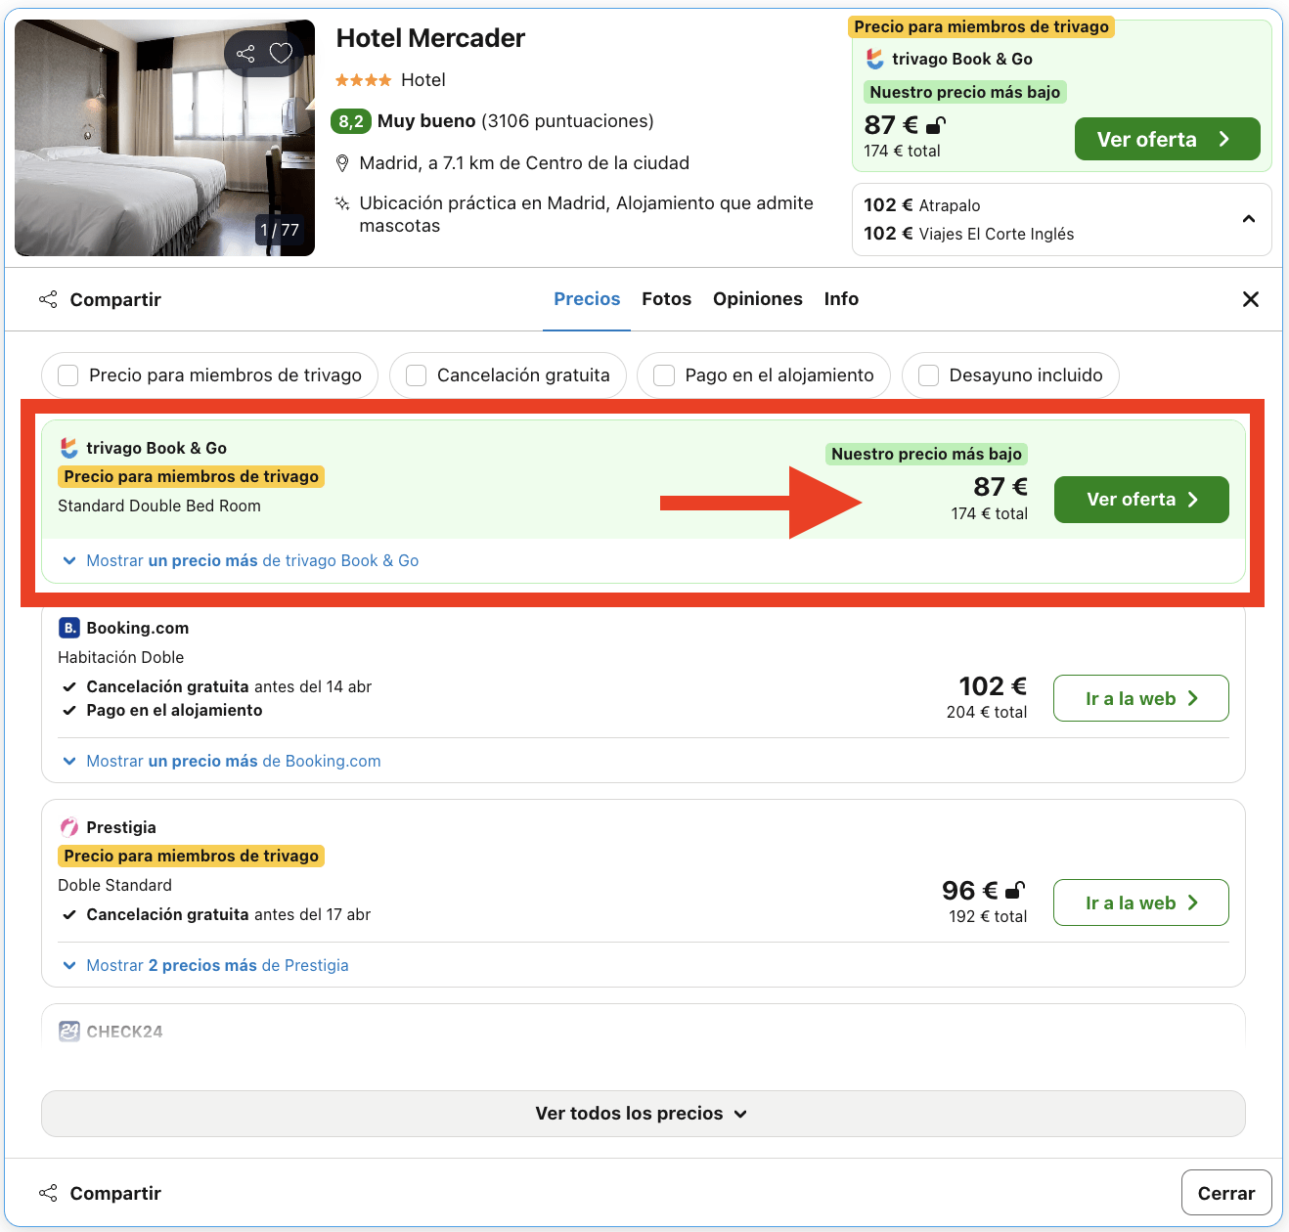
Task: Collapse the Atrapalo and Corte Inglés price list chevron
Action: pyautogui.click(x=1249, y=219)
